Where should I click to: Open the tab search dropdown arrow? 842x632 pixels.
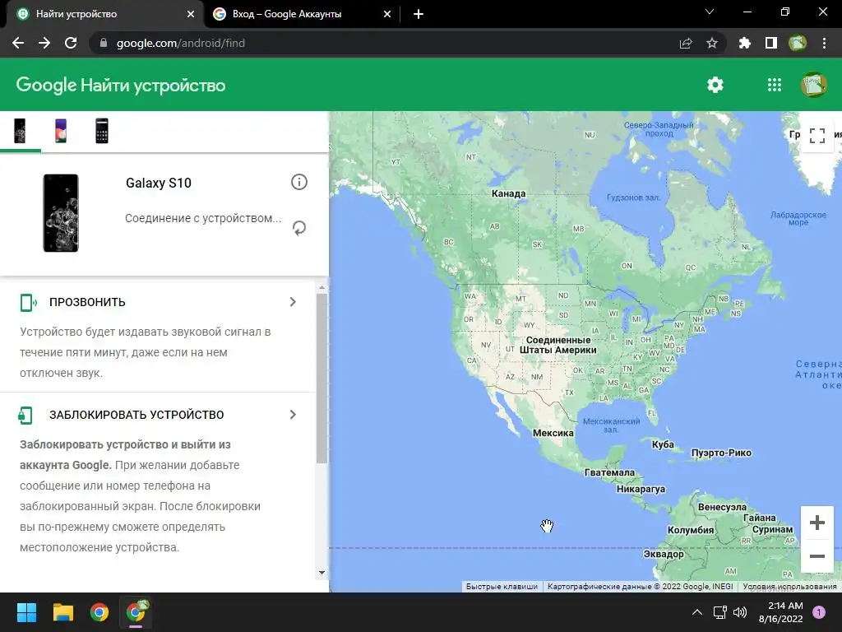(x=710, y=12)
